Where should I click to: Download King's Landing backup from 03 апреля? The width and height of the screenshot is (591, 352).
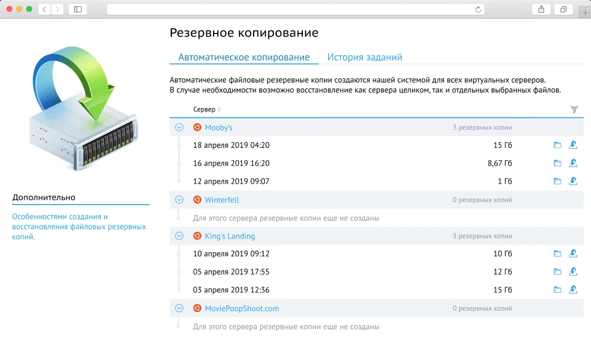coord(573,289)
